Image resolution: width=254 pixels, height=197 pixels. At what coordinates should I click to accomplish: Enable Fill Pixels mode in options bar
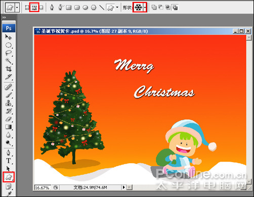[x=41, y=8]
